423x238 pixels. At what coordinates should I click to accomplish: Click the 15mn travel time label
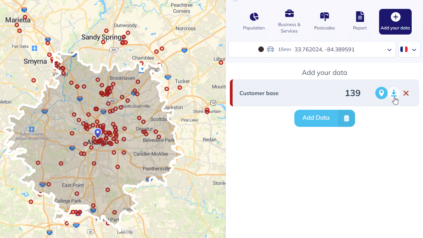coord(284,49)
